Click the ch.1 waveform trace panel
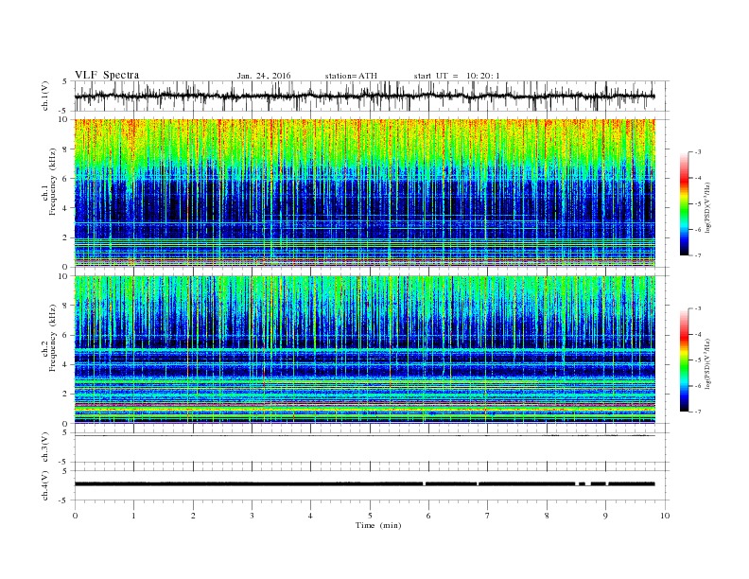 (x=371, y=96)
